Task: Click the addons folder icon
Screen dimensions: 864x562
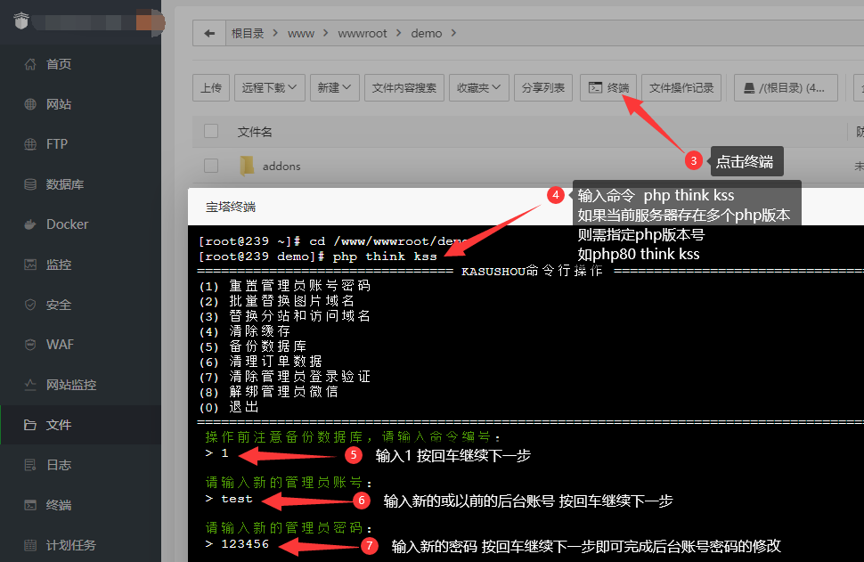Action: point(247,166)
